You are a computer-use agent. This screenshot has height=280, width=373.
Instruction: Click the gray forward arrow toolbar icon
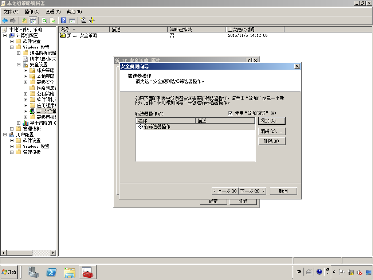click(13, 21)
